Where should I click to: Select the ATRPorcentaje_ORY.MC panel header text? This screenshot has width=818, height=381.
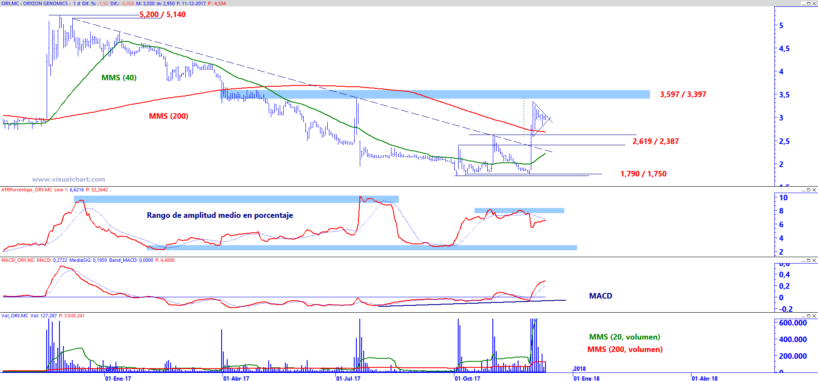coord(27,190)
